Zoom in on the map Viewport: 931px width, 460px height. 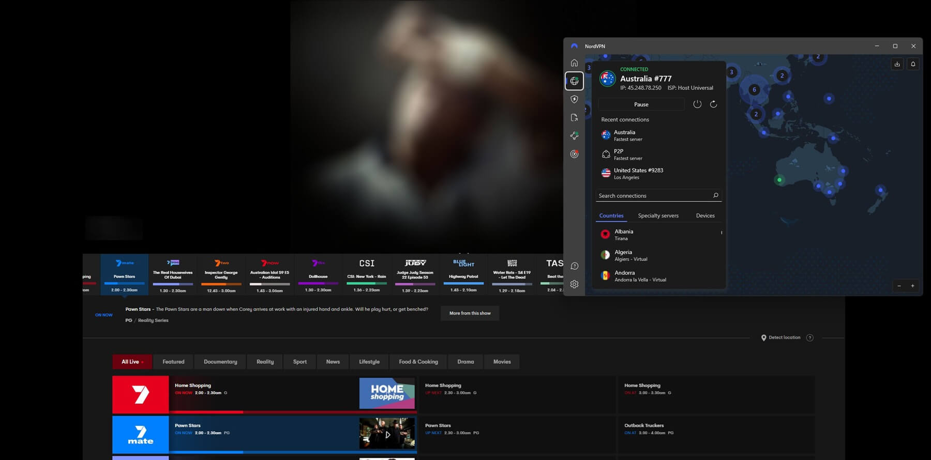coord(912,286)
